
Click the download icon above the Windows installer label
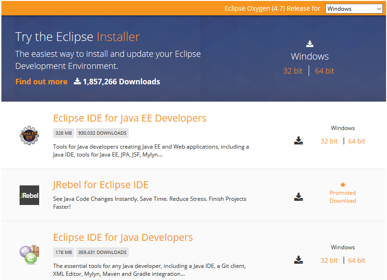click(310, 44)
